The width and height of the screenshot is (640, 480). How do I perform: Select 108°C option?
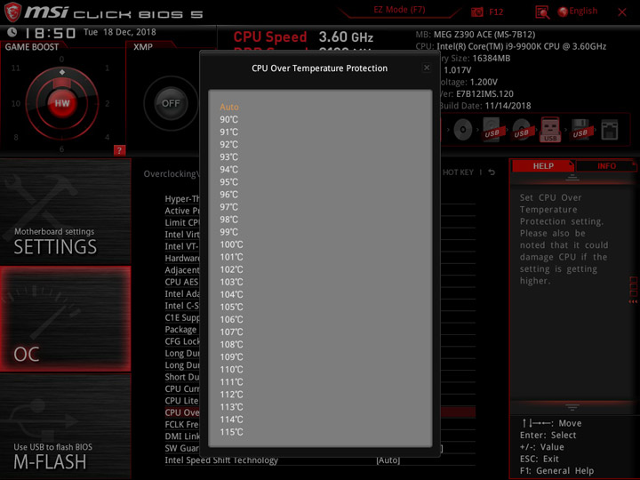pos(231,345)
